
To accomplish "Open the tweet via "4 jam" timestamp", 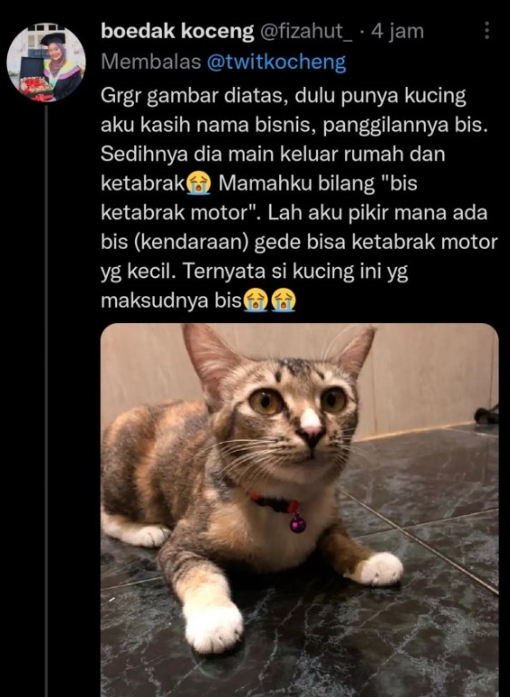I will pos(398,31).
